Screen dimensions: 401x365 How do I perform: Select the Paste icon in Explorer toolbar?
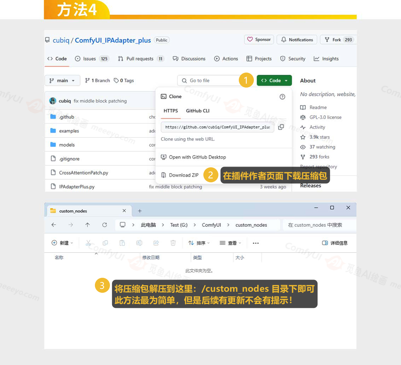[x=122, y=243]
